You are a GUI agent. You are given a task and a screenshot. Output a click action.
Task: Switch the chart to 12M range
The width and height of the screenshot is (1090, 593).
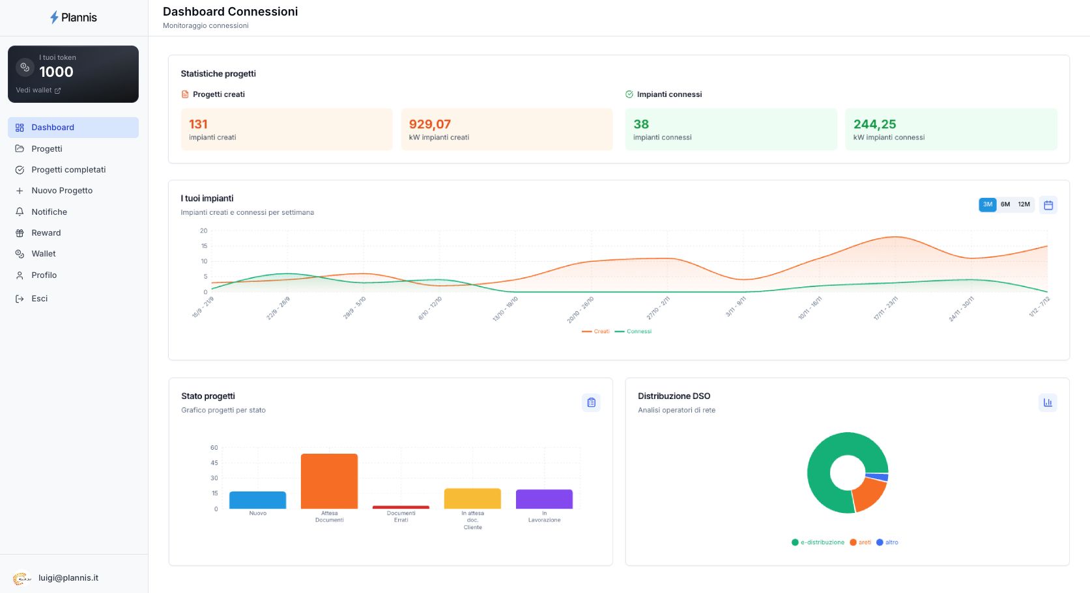click(1024, 204)
